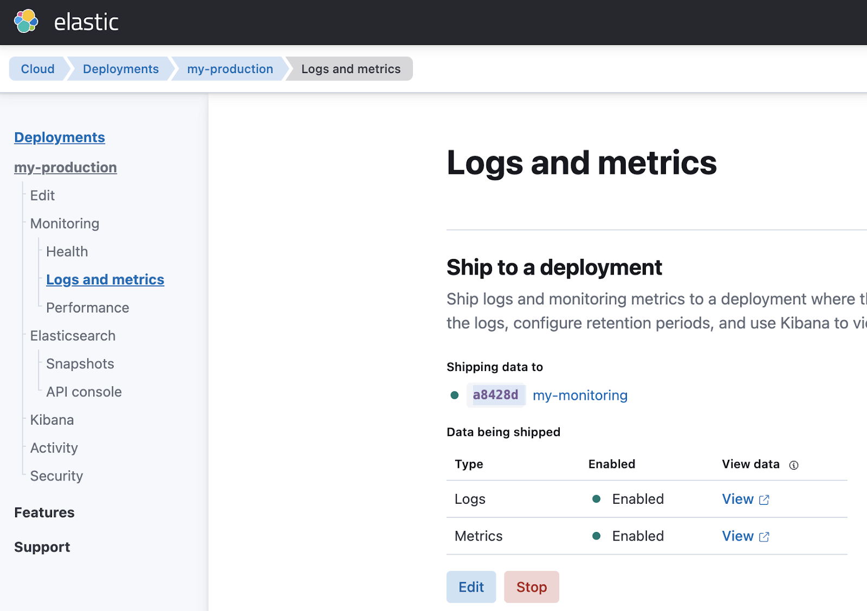Click the View data info icon
This screenshot has width=867, height=611.
(793, 464)
